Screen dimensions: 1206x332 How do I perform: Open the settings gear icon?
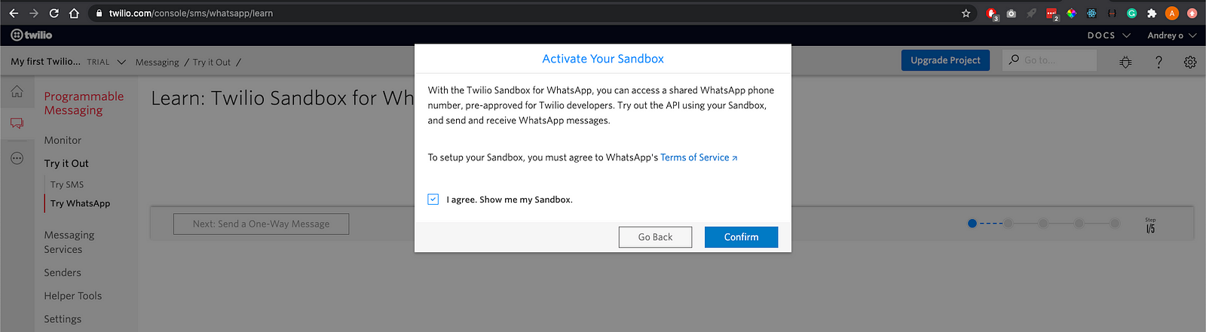pos(1190,62)
